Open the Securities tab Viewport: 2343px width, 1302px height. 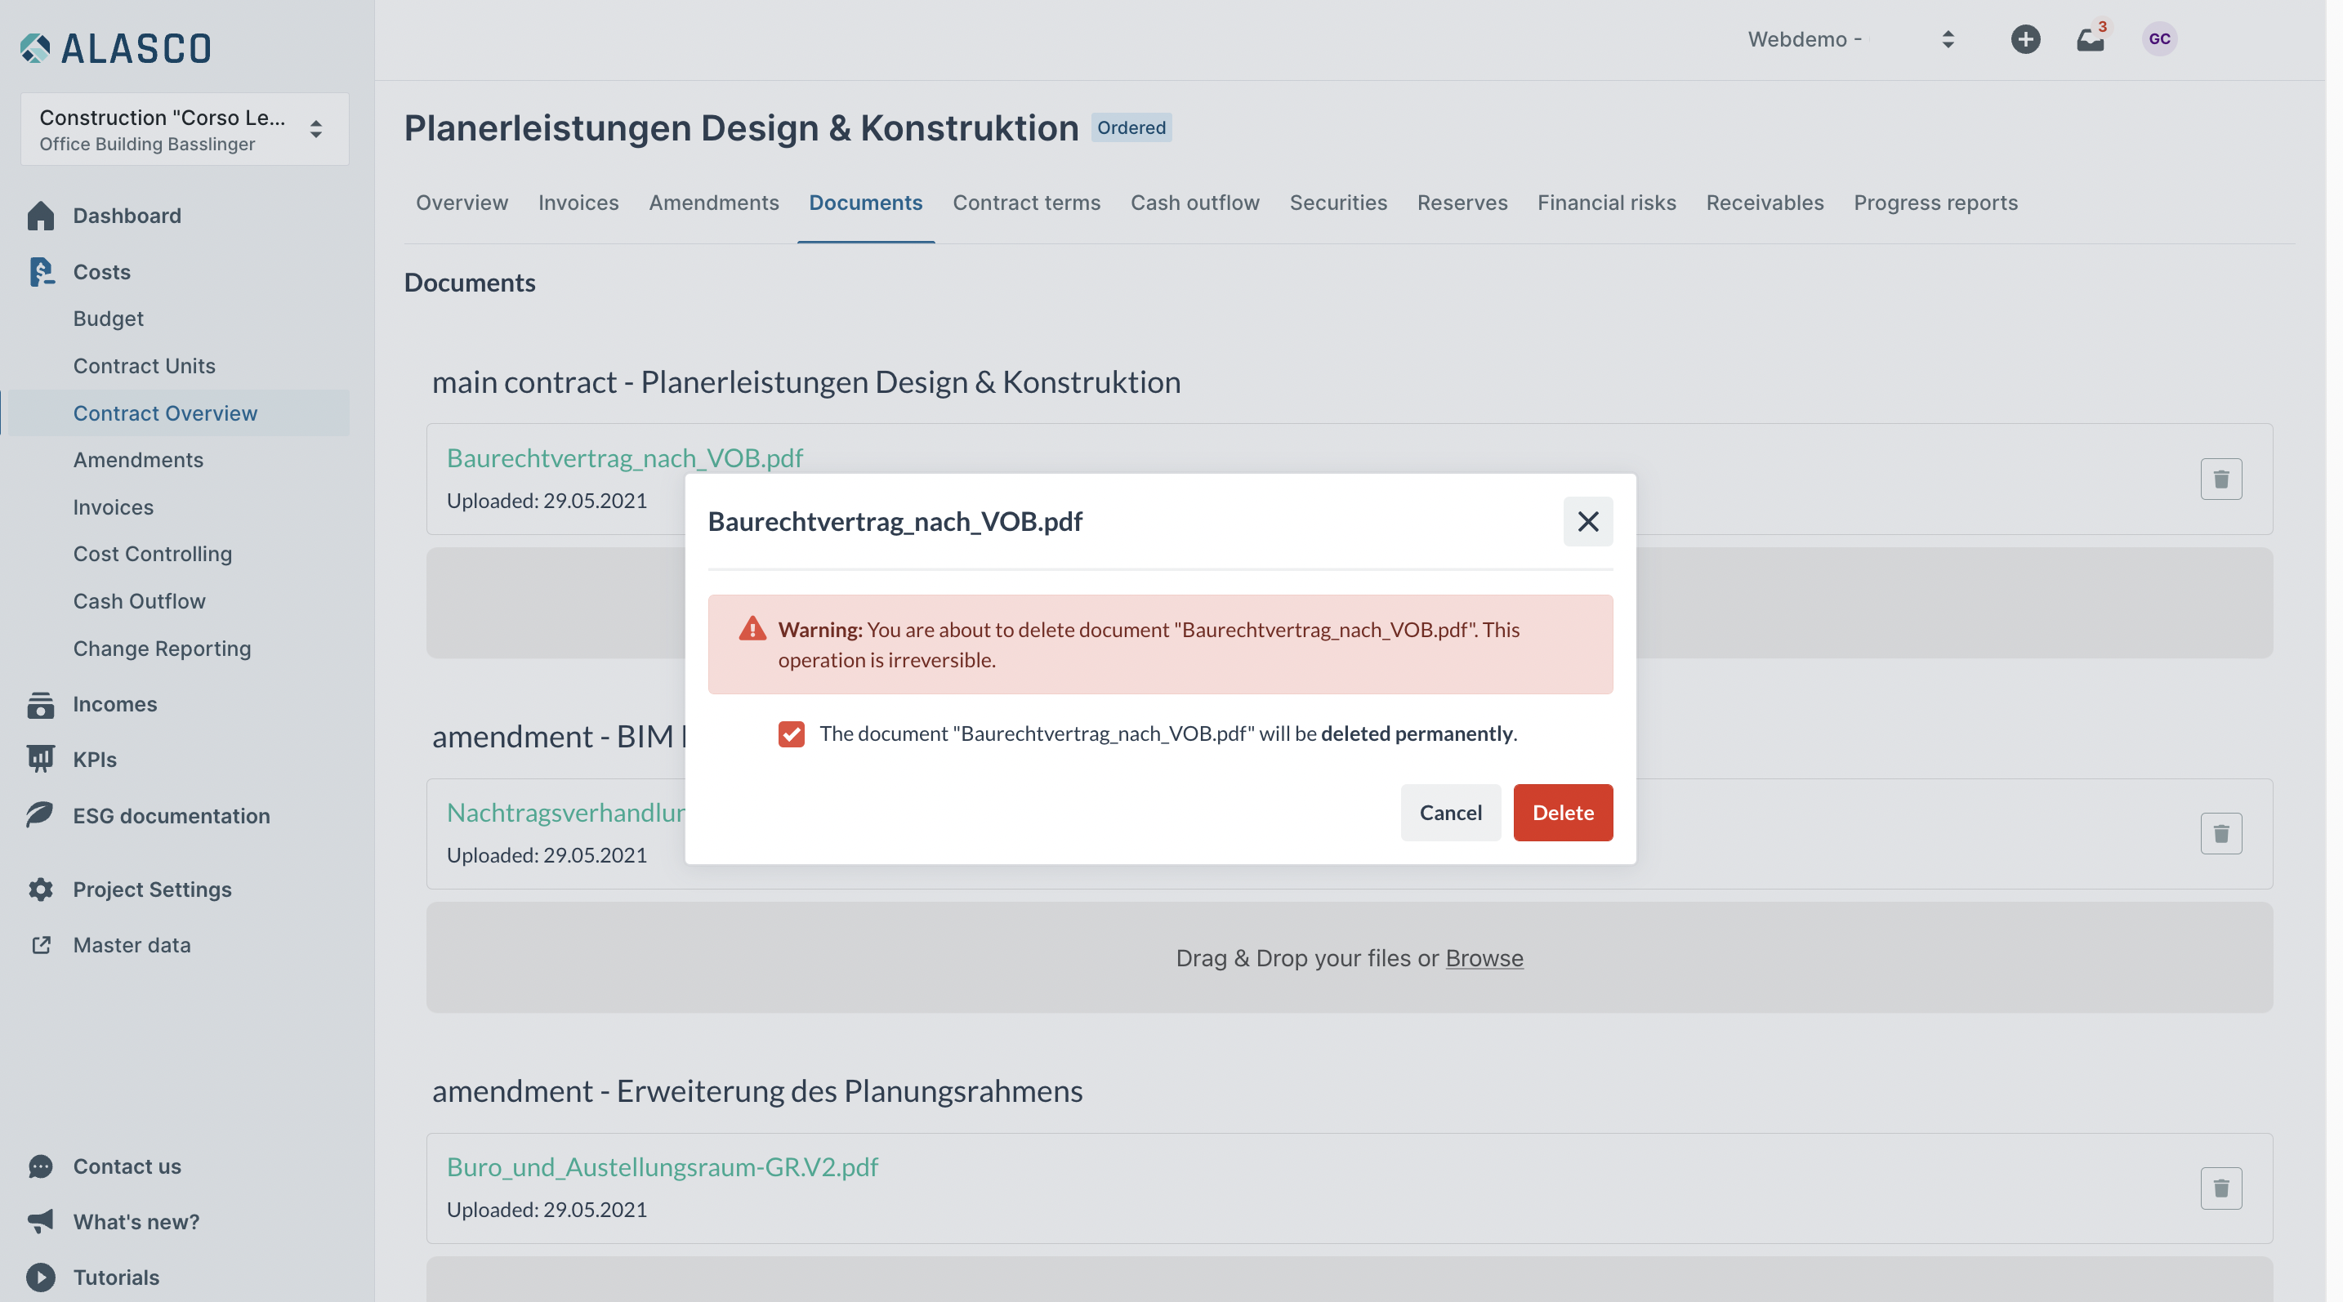tap(1339, 203)
